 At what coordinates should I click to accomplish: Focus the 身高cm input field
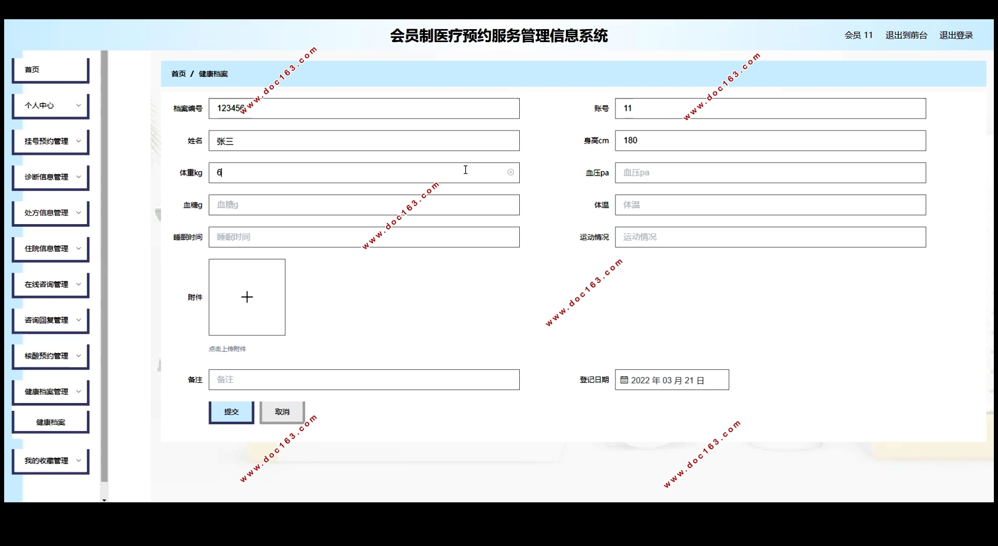770,140
